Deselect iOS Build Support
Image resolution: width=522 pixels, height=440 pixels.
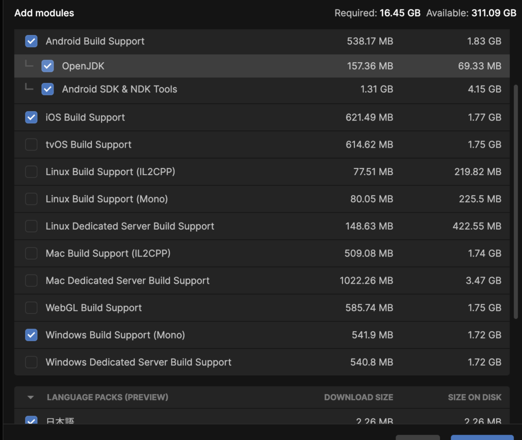[x=31, y=117]
